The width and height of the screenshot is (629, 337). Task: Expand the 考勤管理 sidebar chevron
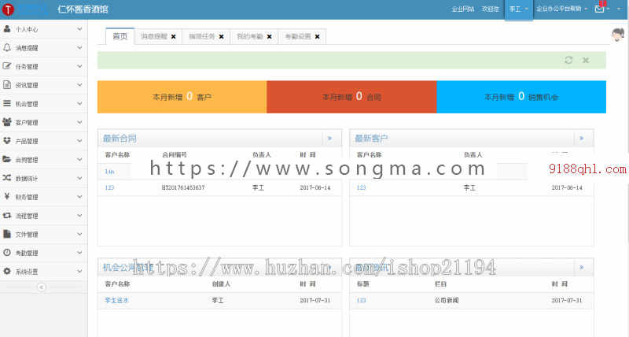click(79, 253)
